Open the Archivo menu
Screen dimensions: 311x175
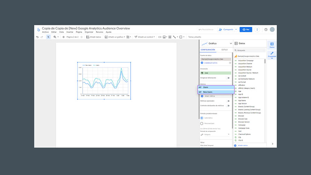[x=45, y=32]
